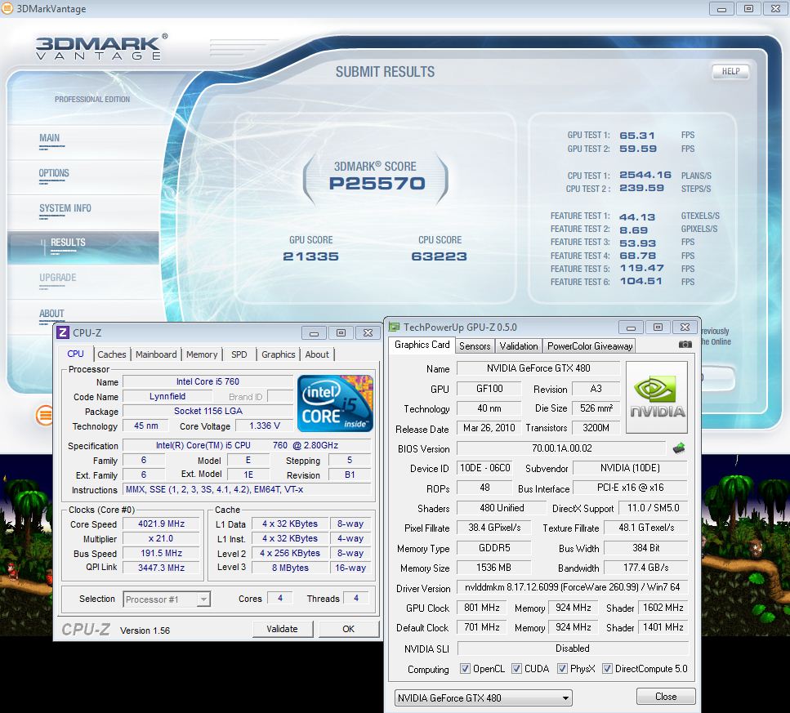Click the Core Voltage value field

[264, 426]
